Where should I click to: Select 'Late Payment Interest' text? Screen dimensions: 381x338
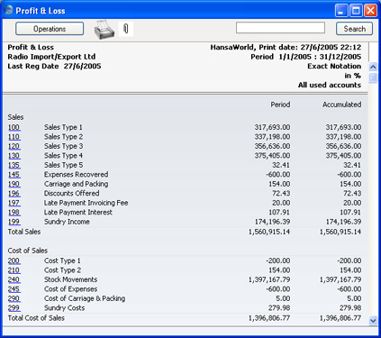pos(78,213)
